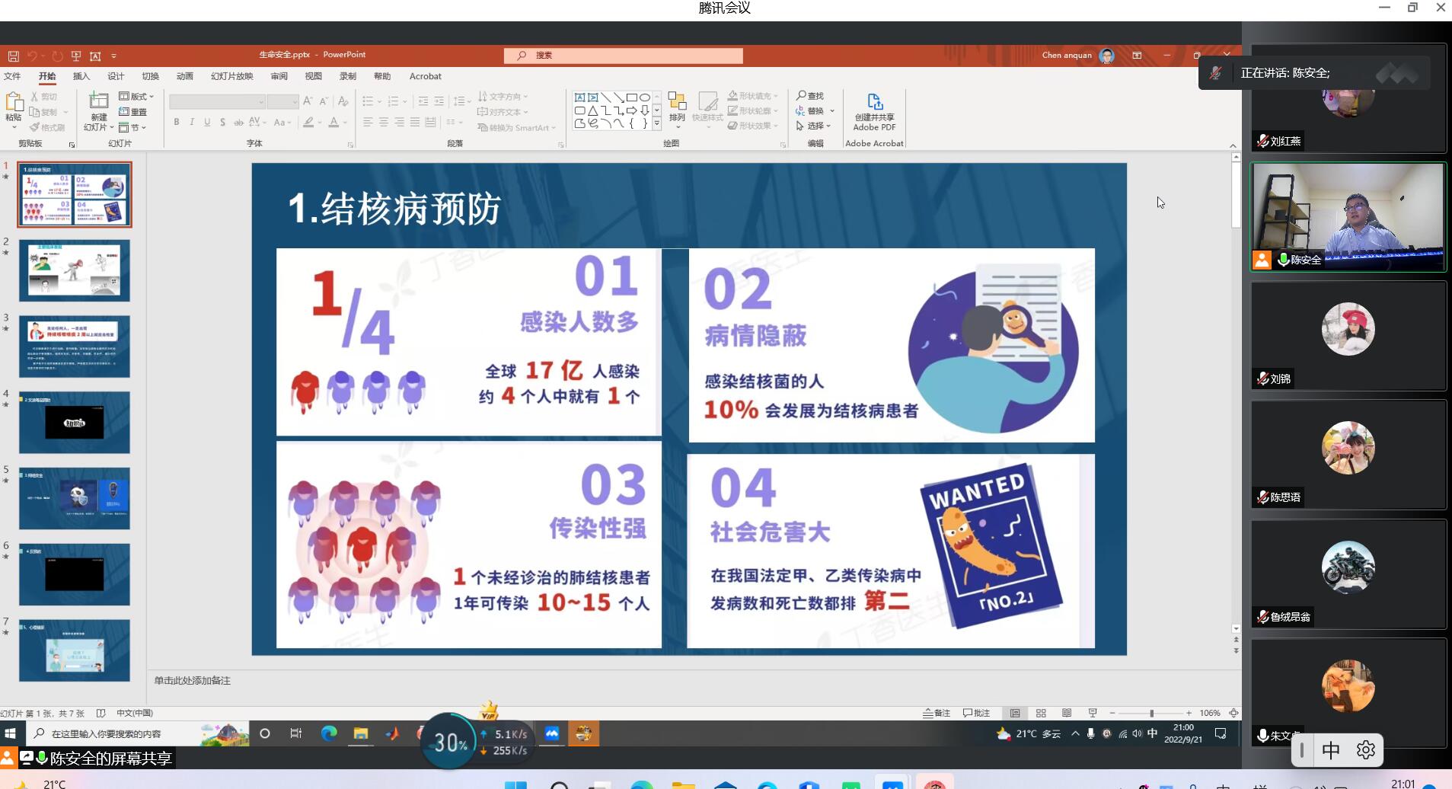Click the Save icon in quick access toolbar
Viewport: 1452px width, 789px height.
click(x=14, y=56)
